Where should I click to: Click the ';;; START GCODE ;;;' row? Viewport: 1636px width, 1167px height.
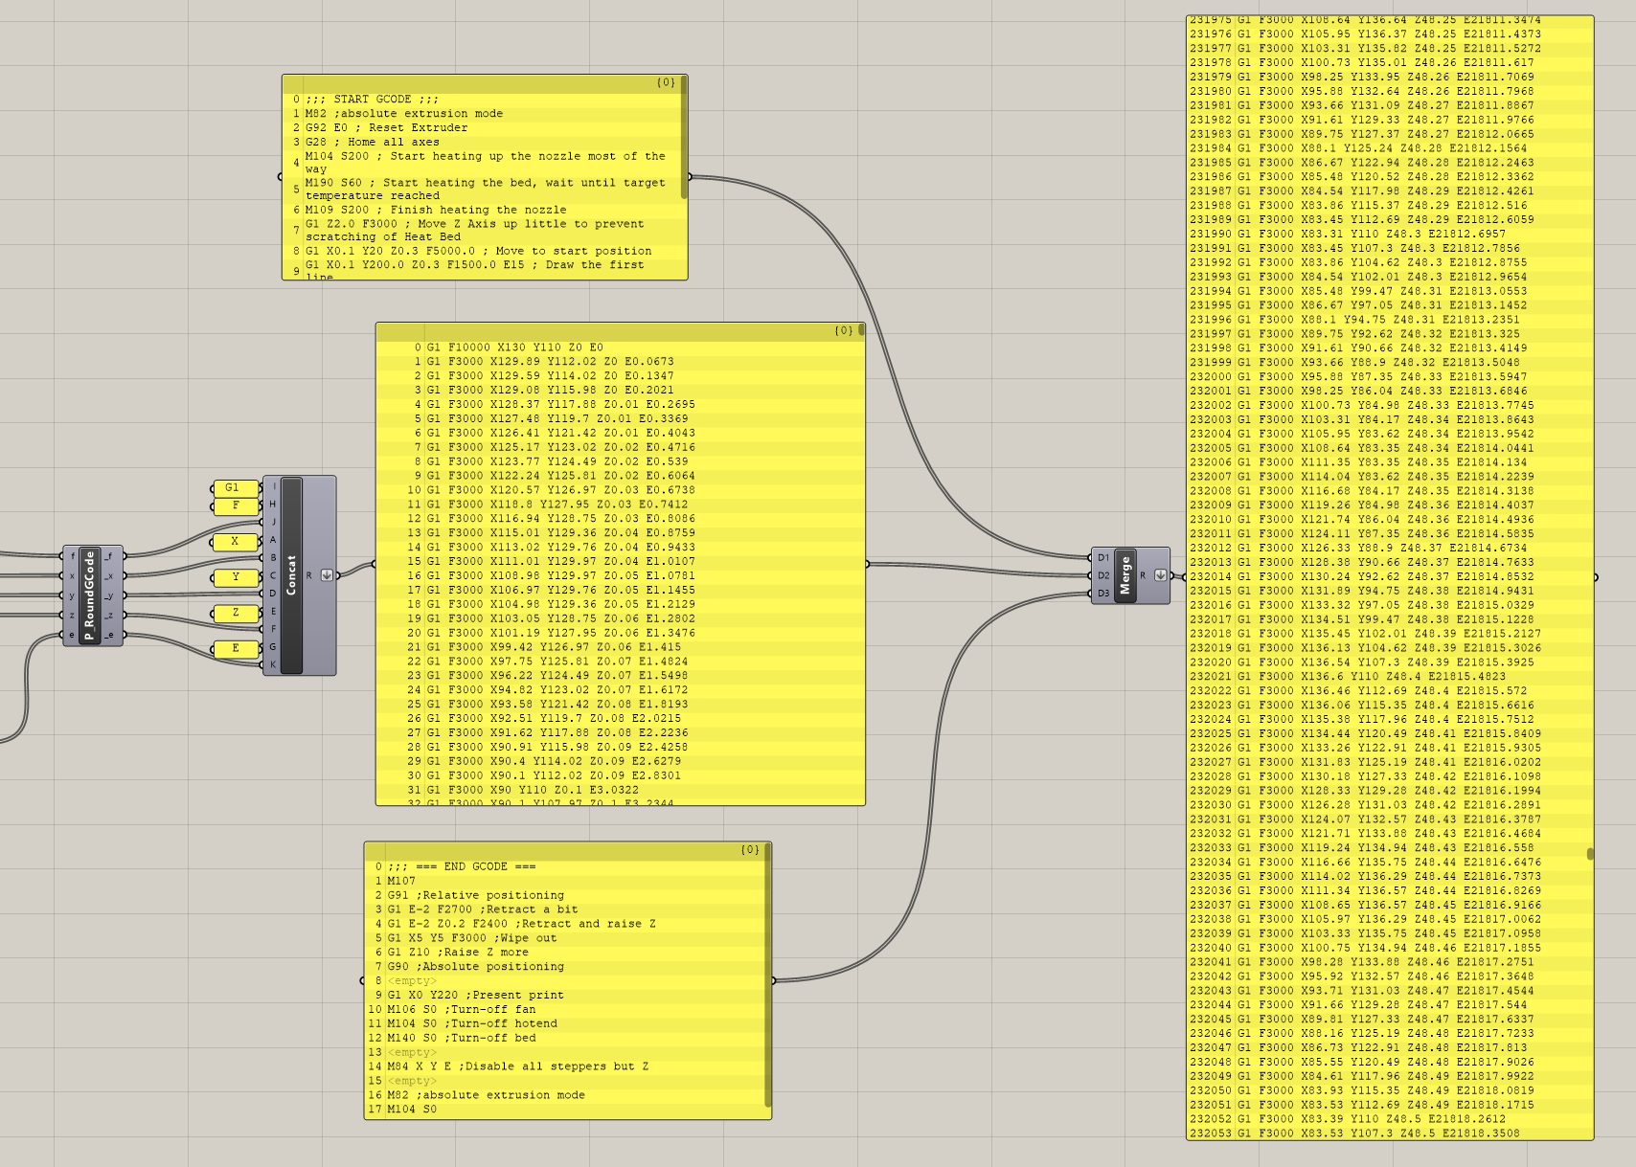484,100
